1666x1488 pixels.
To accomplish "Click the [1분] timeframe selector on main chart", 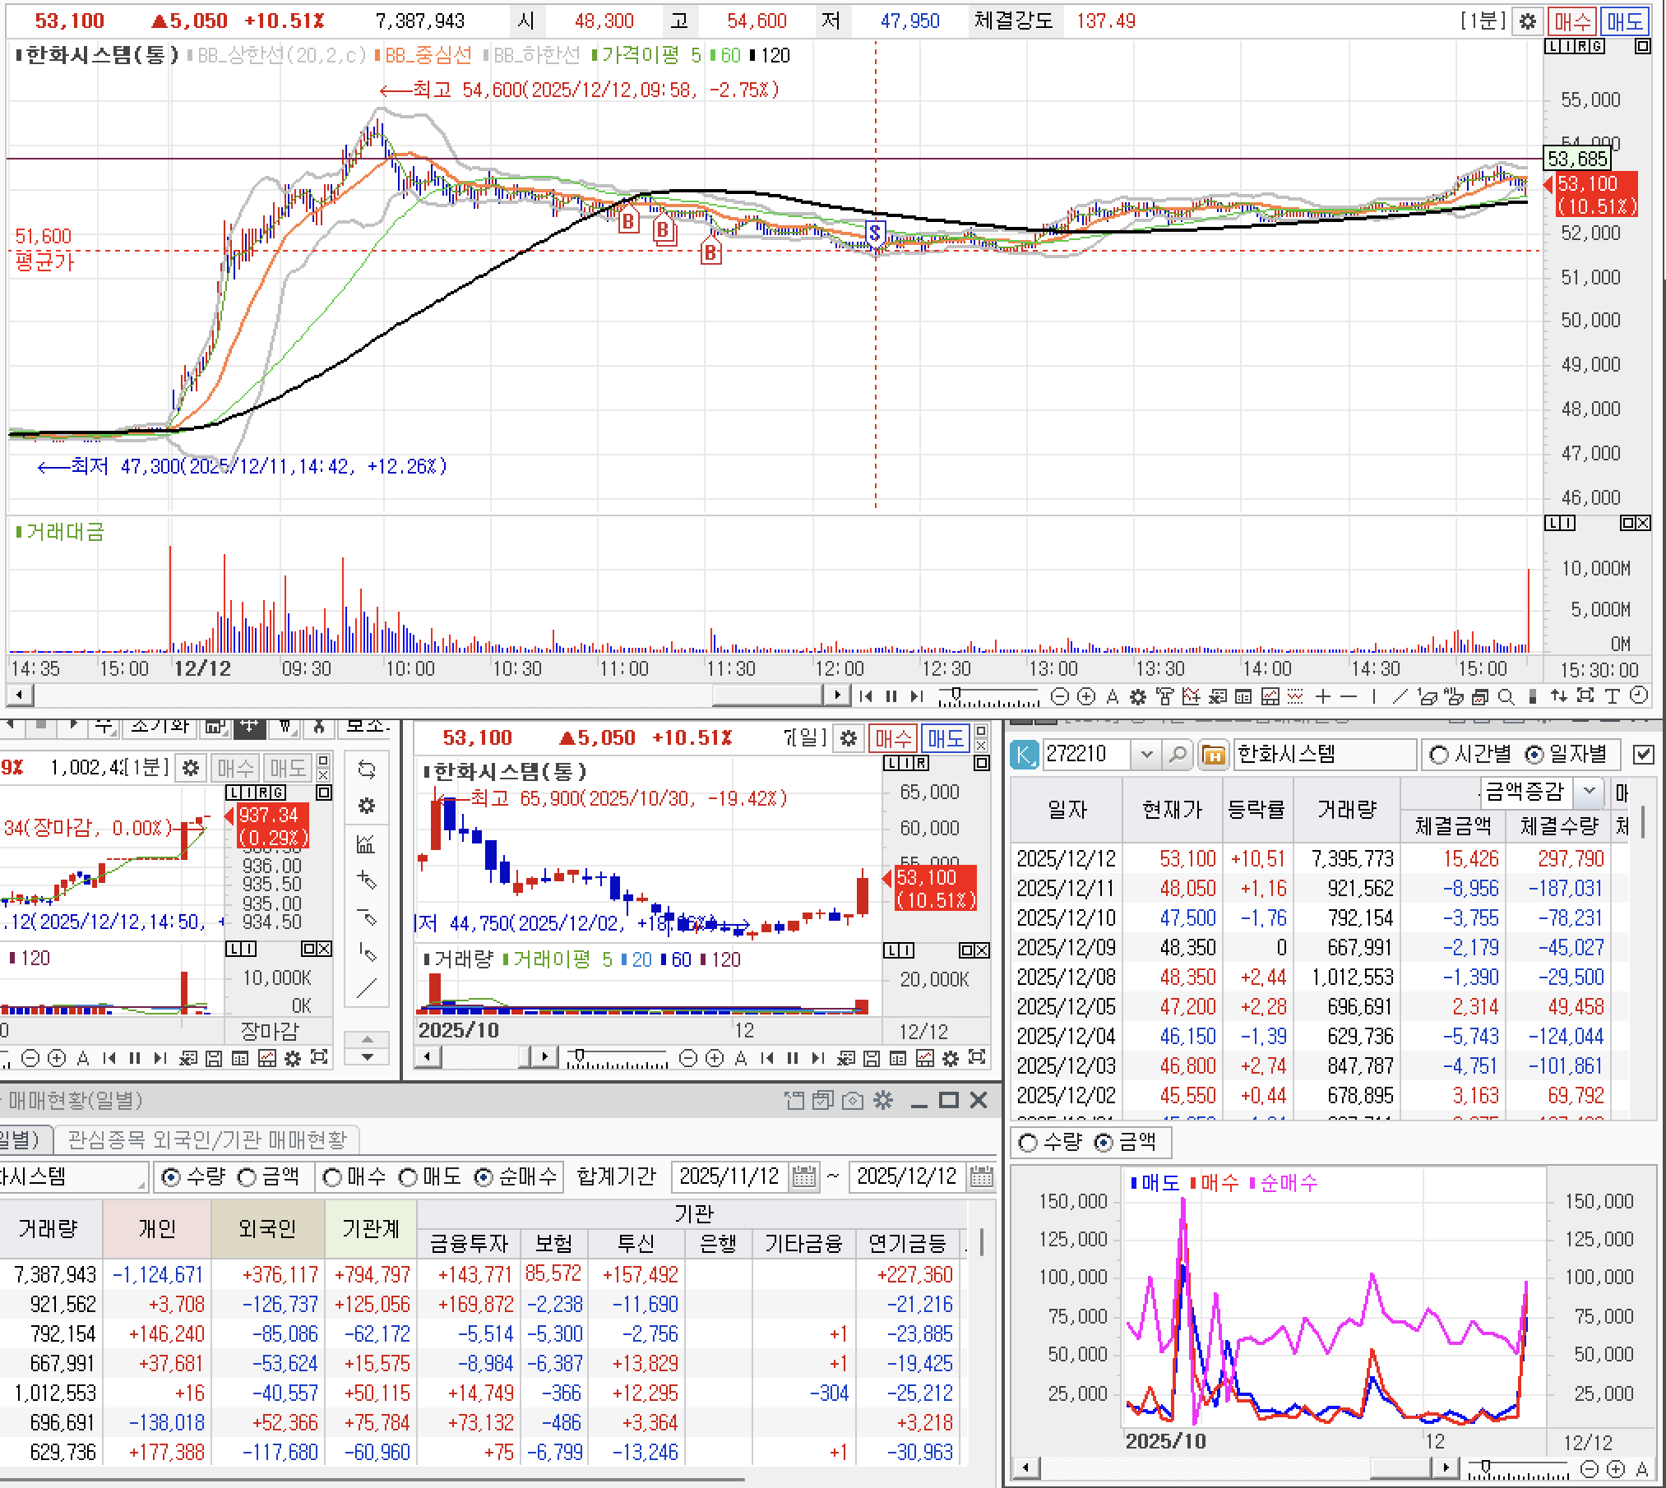I will [x=1483, y=21].
